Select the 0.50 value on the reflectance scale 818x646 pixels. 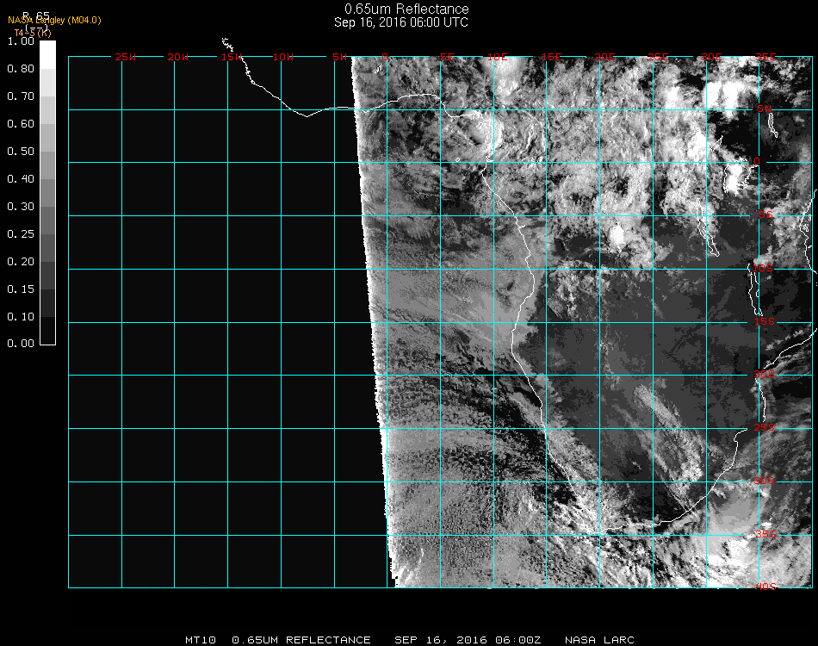tap(21, 152)
